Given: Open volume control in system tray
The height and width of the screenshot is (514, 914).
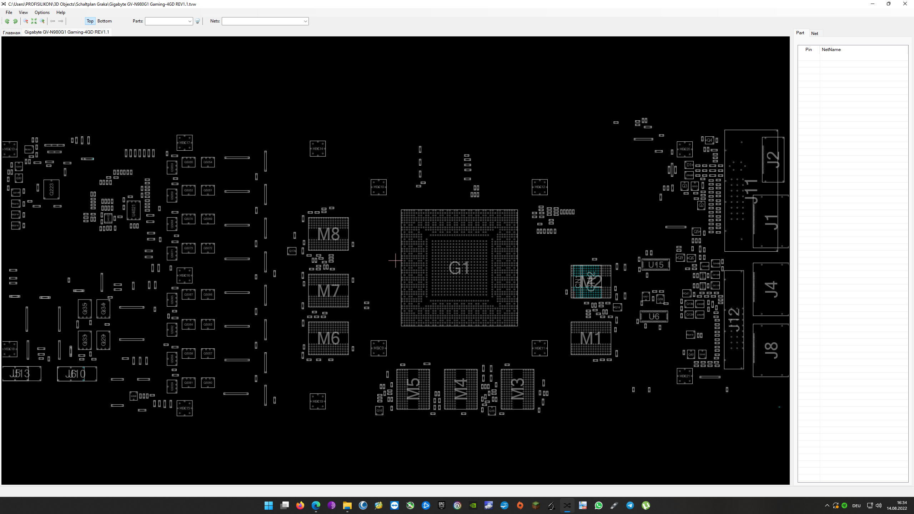Looking at the screenshot, I should point(879,505).
